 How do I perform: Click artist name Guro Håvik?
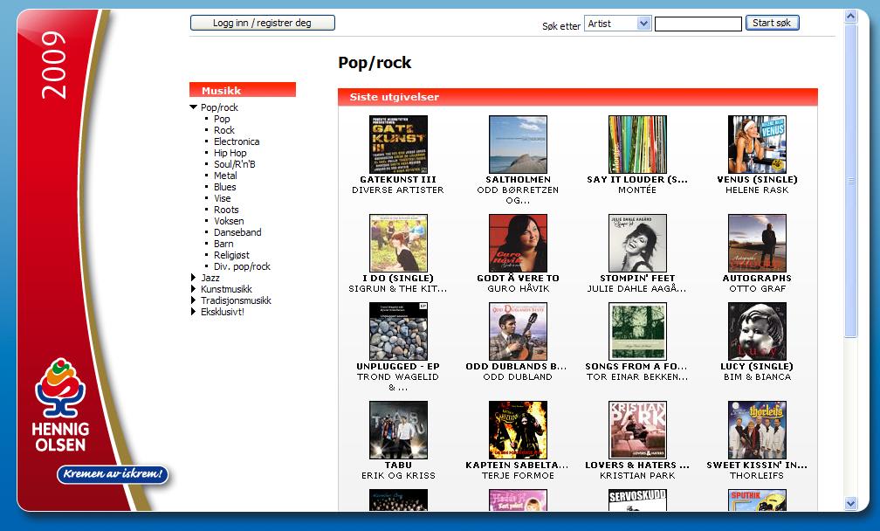[x=518, y=288]
